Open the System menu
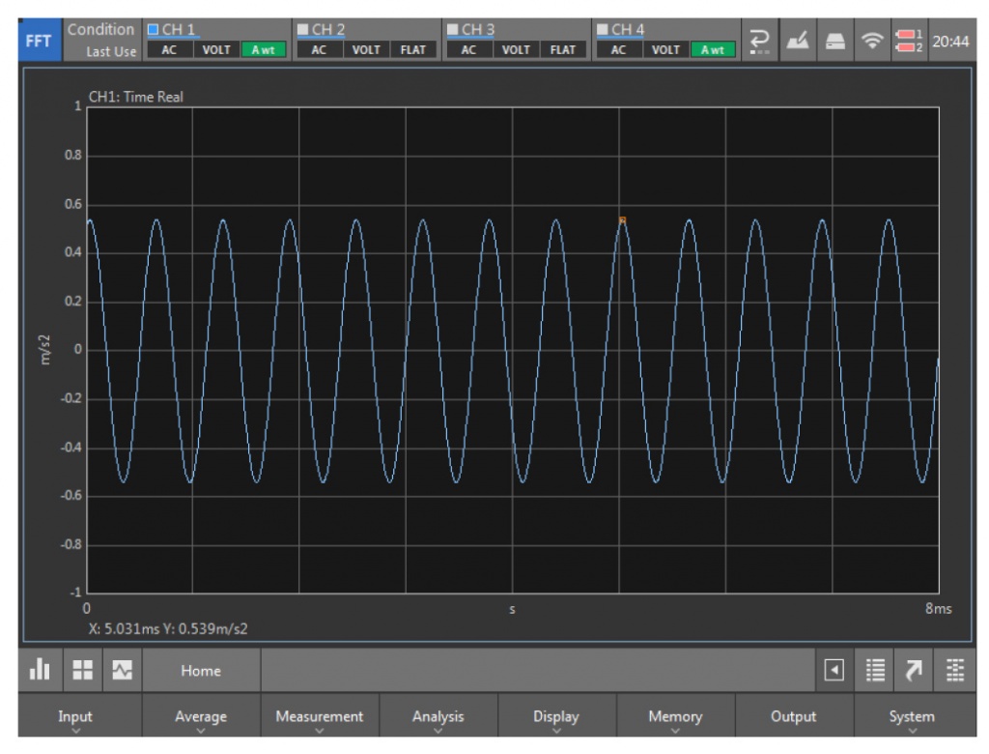 tap(912, 717)
